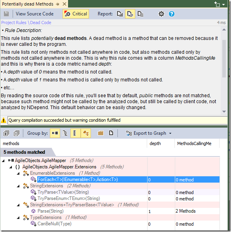Toggle the highlighted second Report icon

pyautogui.click(x=130, y=14)
